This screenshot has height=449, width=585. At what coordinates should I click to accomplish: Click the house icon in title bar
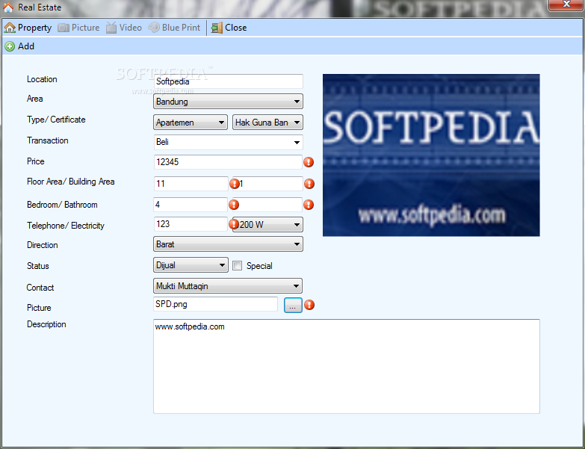coord(8,7)
